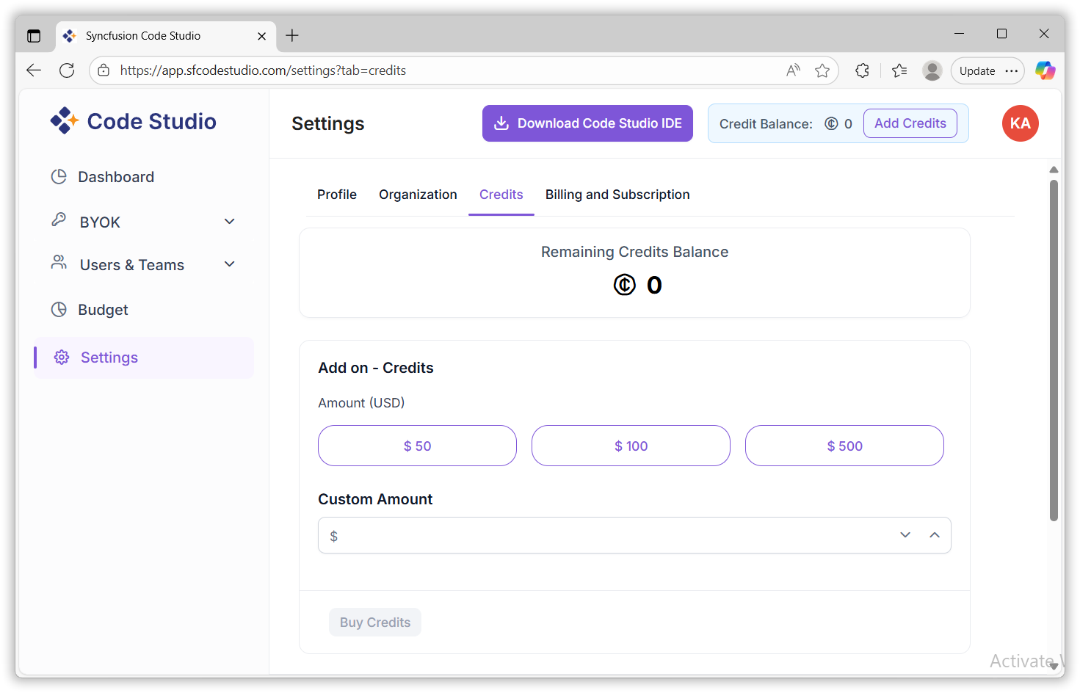1080x693 pixels.
Task: Add this page to favorites star
Action: (x=822, y=70)
